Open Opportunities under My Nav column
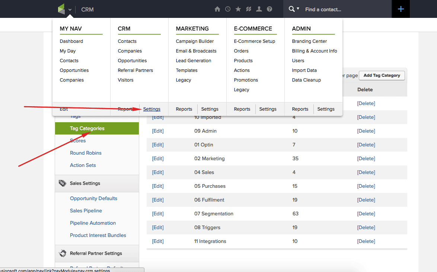 74,70
